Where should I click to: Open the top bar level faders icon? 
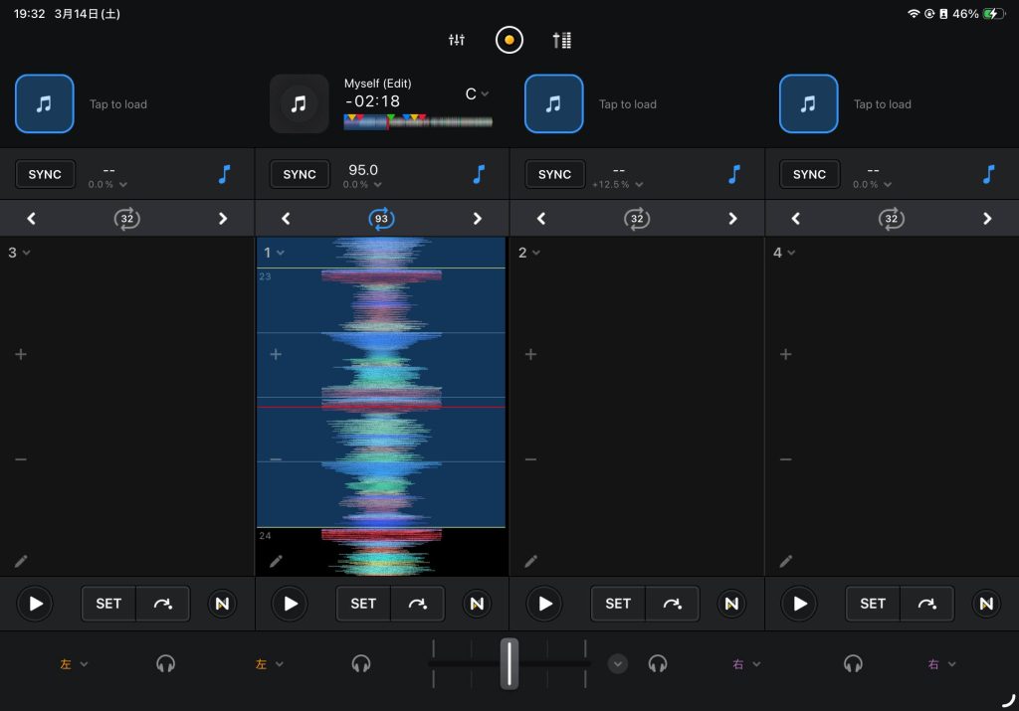pos(562,40)
